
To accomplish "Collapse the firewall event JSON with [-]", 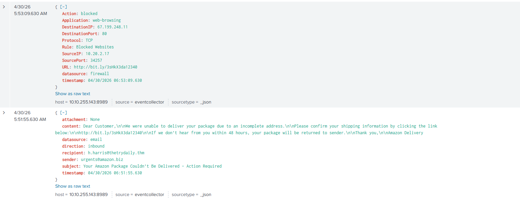I will pos(63,7).
